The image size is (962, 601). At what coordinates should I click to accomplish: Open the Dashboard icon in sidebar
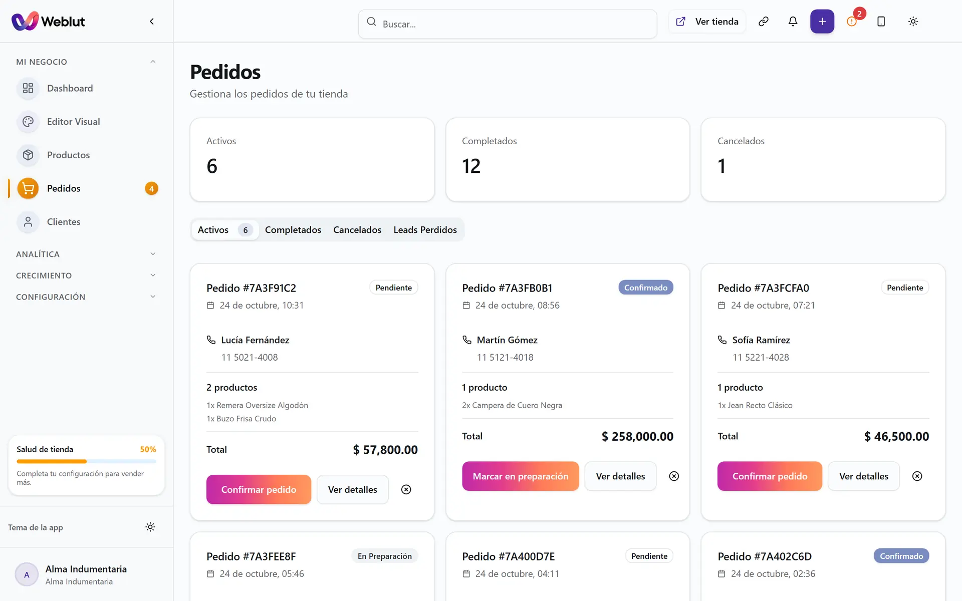tap(28, 88)
